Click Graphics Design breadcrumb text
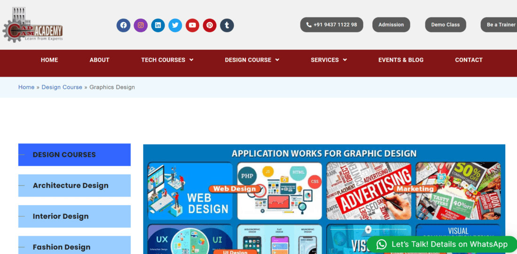Image resolution: width=517 pixels, height=254 pixels. (x=112, y=87)
